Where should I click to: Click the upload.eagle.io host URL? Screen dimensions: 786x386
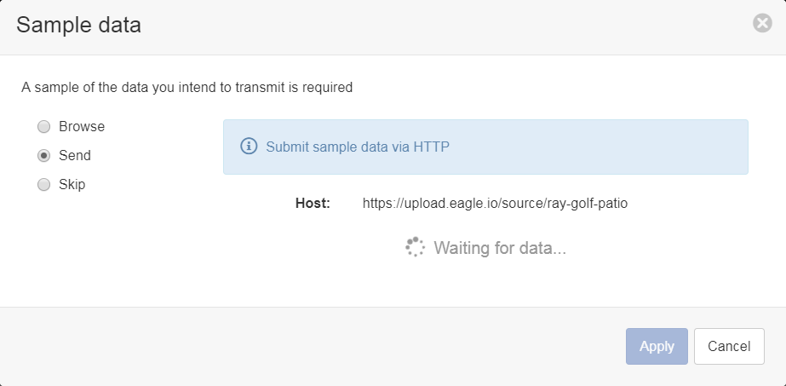click(496, 204)
